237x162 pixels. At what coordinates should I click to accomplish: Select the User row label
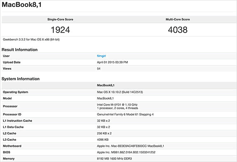pos(6,56)
